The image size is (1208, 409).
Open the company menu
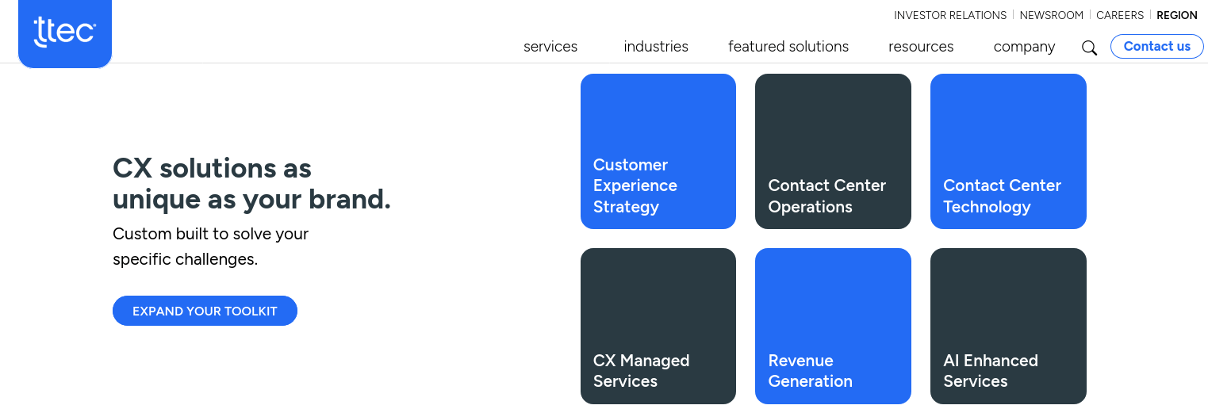1024,47
